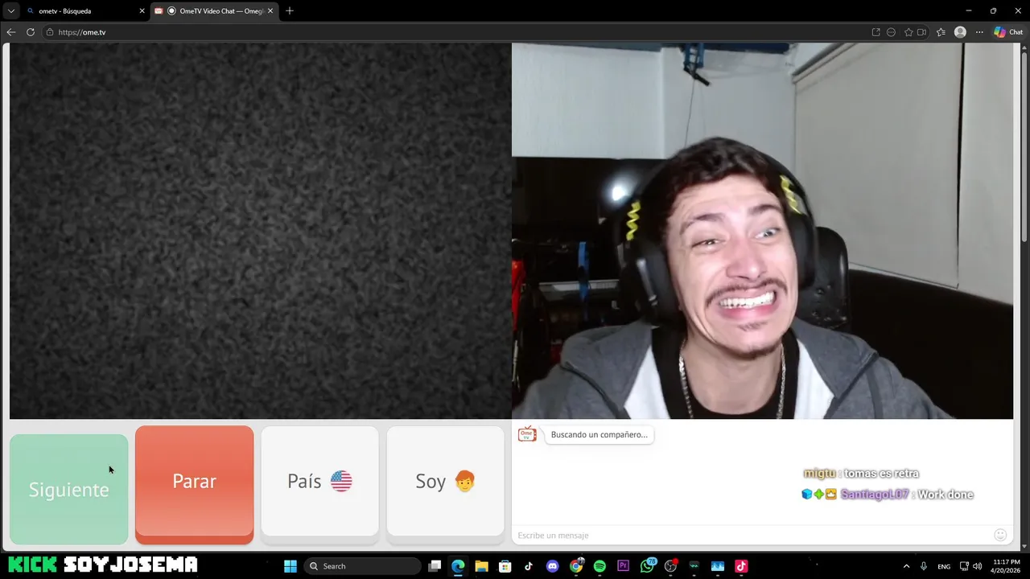This screenshot has width=1030, height=579.
Task: Click the streamer's webcam video preview
Action: pyautogui.click(x=762, y=231)
